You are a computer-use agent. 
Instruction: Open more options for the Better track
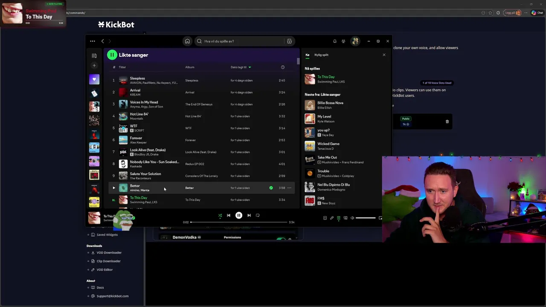click(289, 188)
